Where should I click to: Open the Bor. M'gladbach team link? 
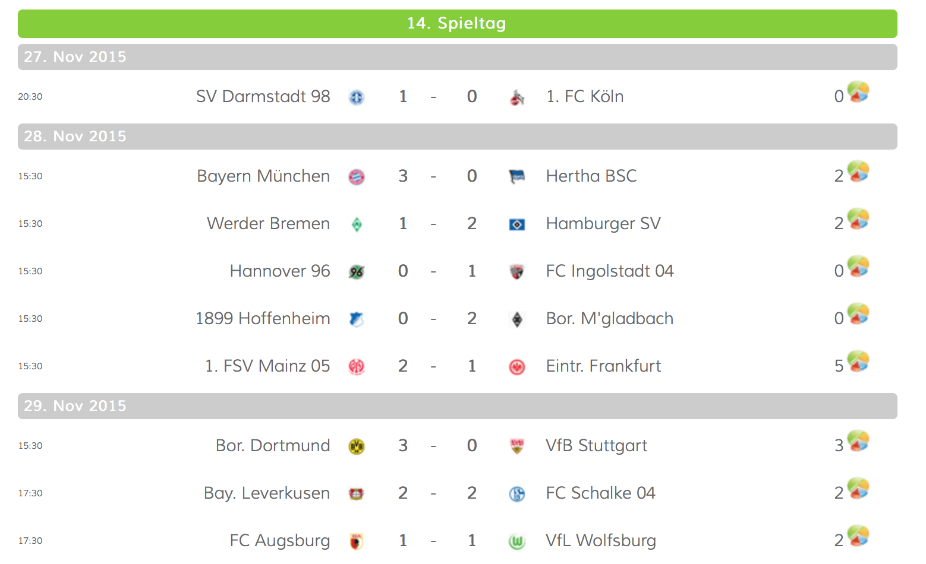coord(609,318)
